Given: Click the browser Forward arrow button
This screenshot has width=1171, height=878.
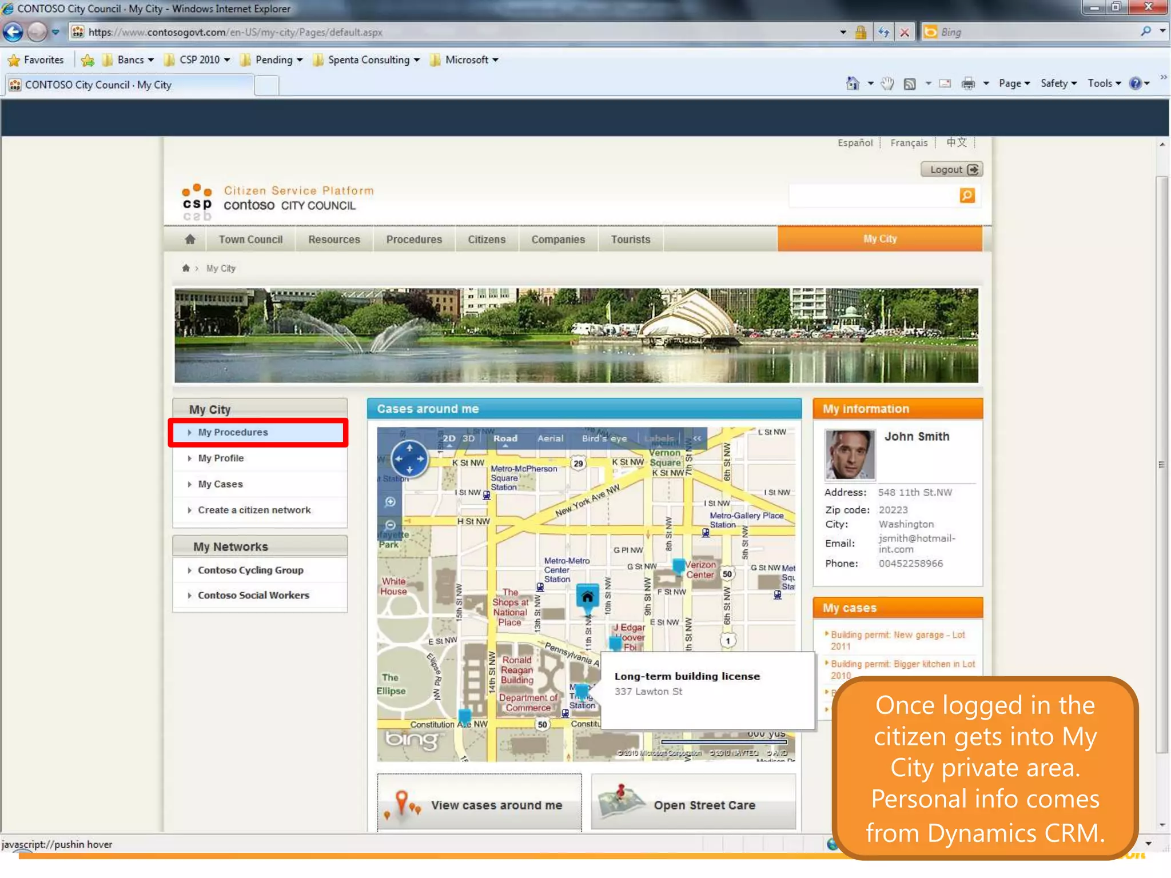Looking at the screenshot, I should (x=37, y=32).
